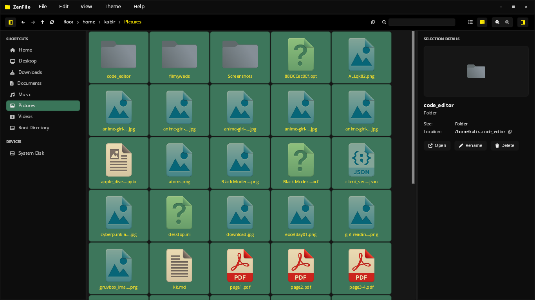
Task: Select System Disk under Devices
Action: 43,153
